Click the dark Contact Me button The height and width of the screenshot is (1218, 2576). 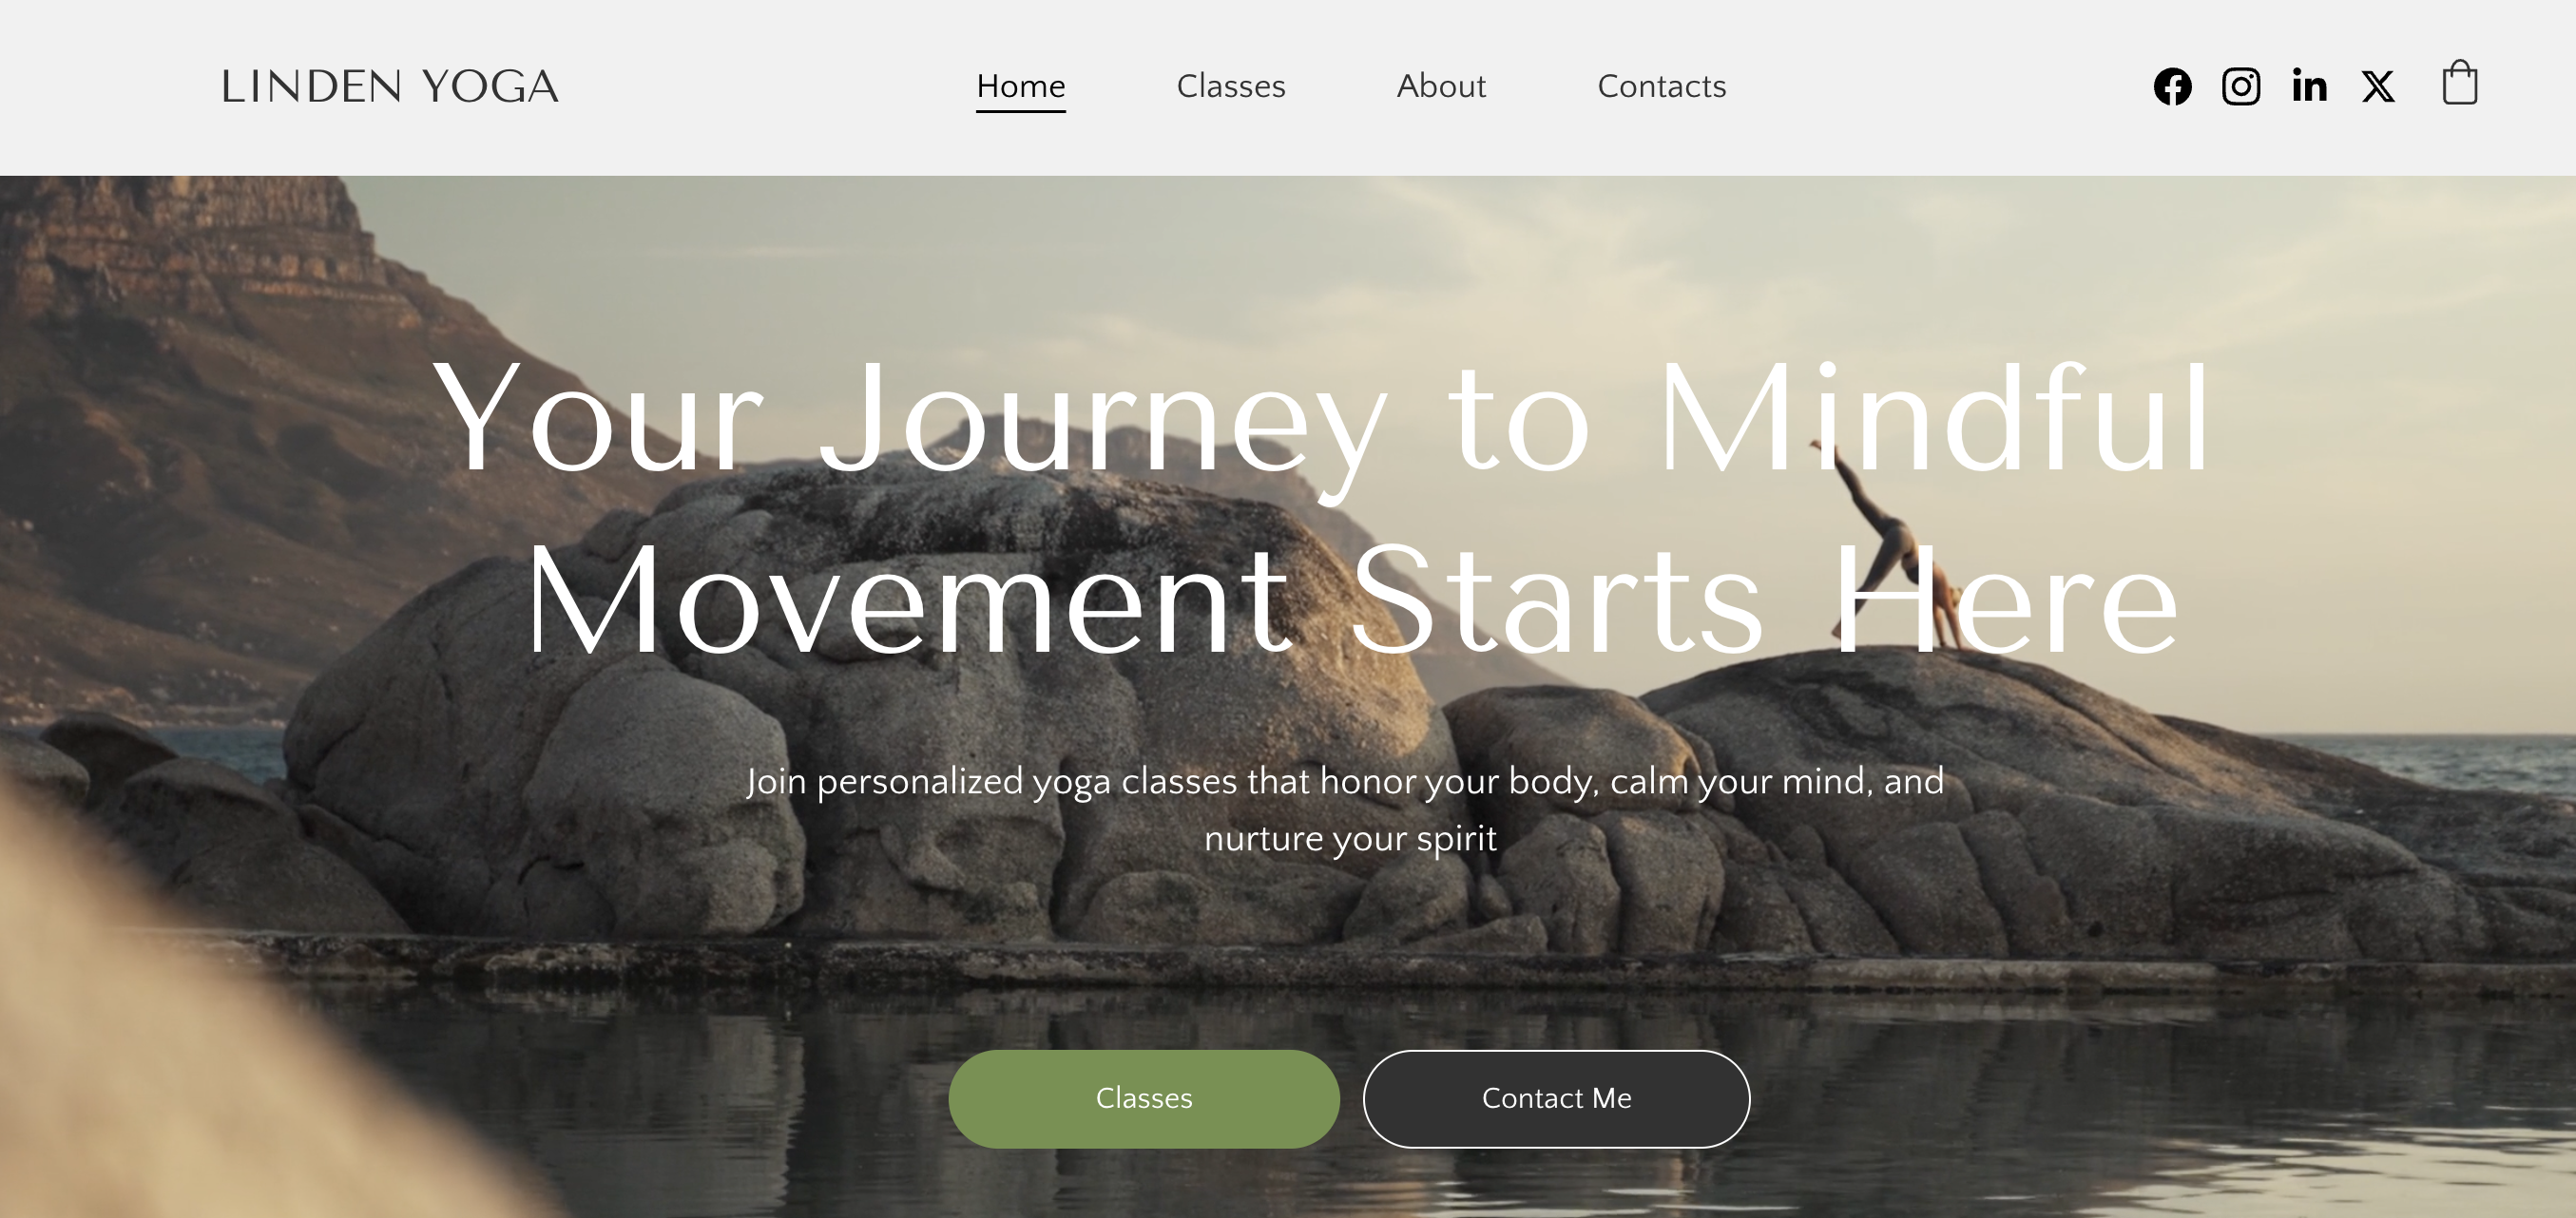click(x=1556, y=1098)
